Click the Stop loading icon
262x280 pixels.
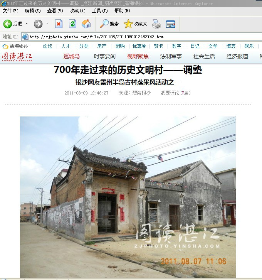pyautogui.click(x=59, y=24)
